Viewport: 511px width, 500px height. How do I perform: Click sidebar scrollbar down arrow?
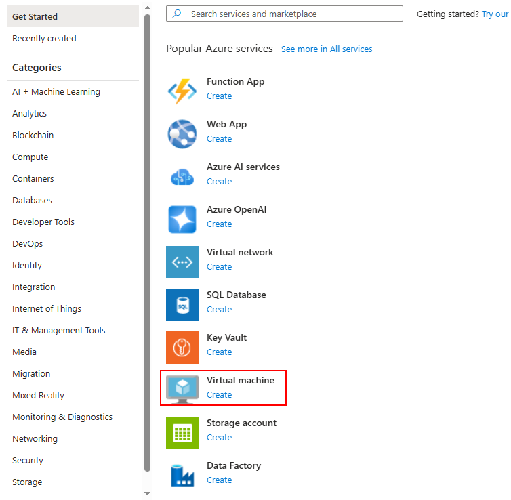(147, 493)
